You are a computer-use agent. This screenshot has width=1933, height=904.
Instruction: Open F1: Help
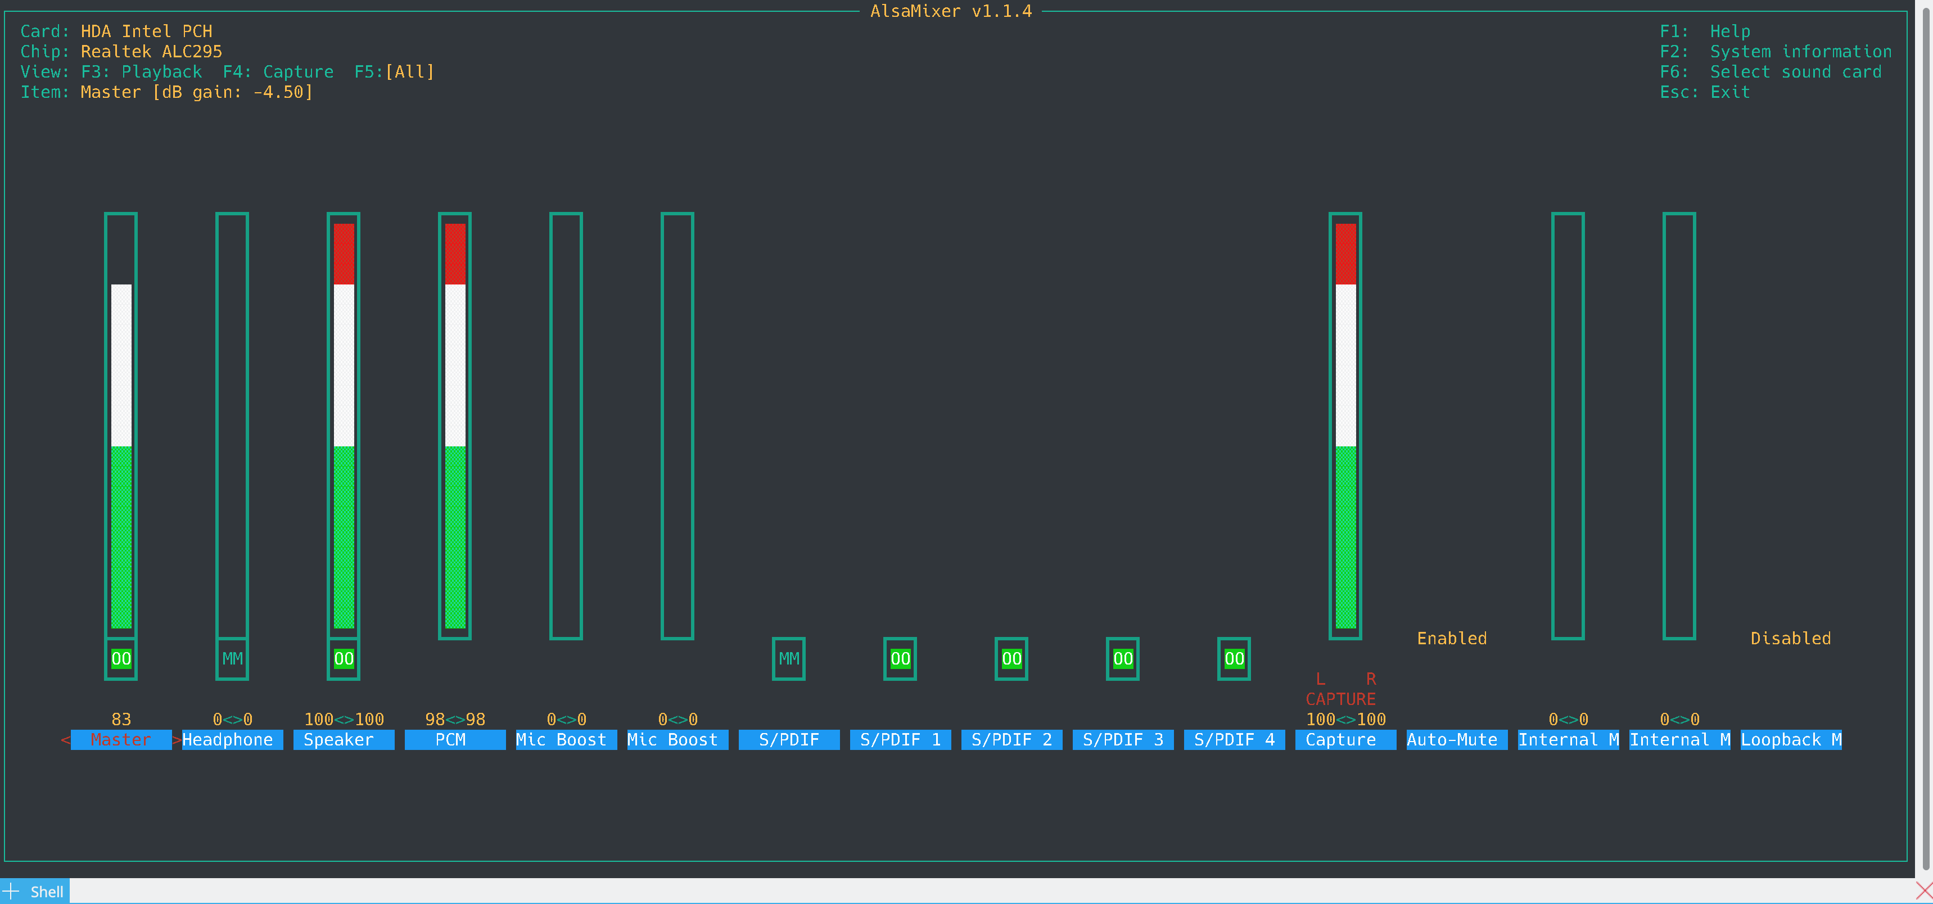[1704, 31]
